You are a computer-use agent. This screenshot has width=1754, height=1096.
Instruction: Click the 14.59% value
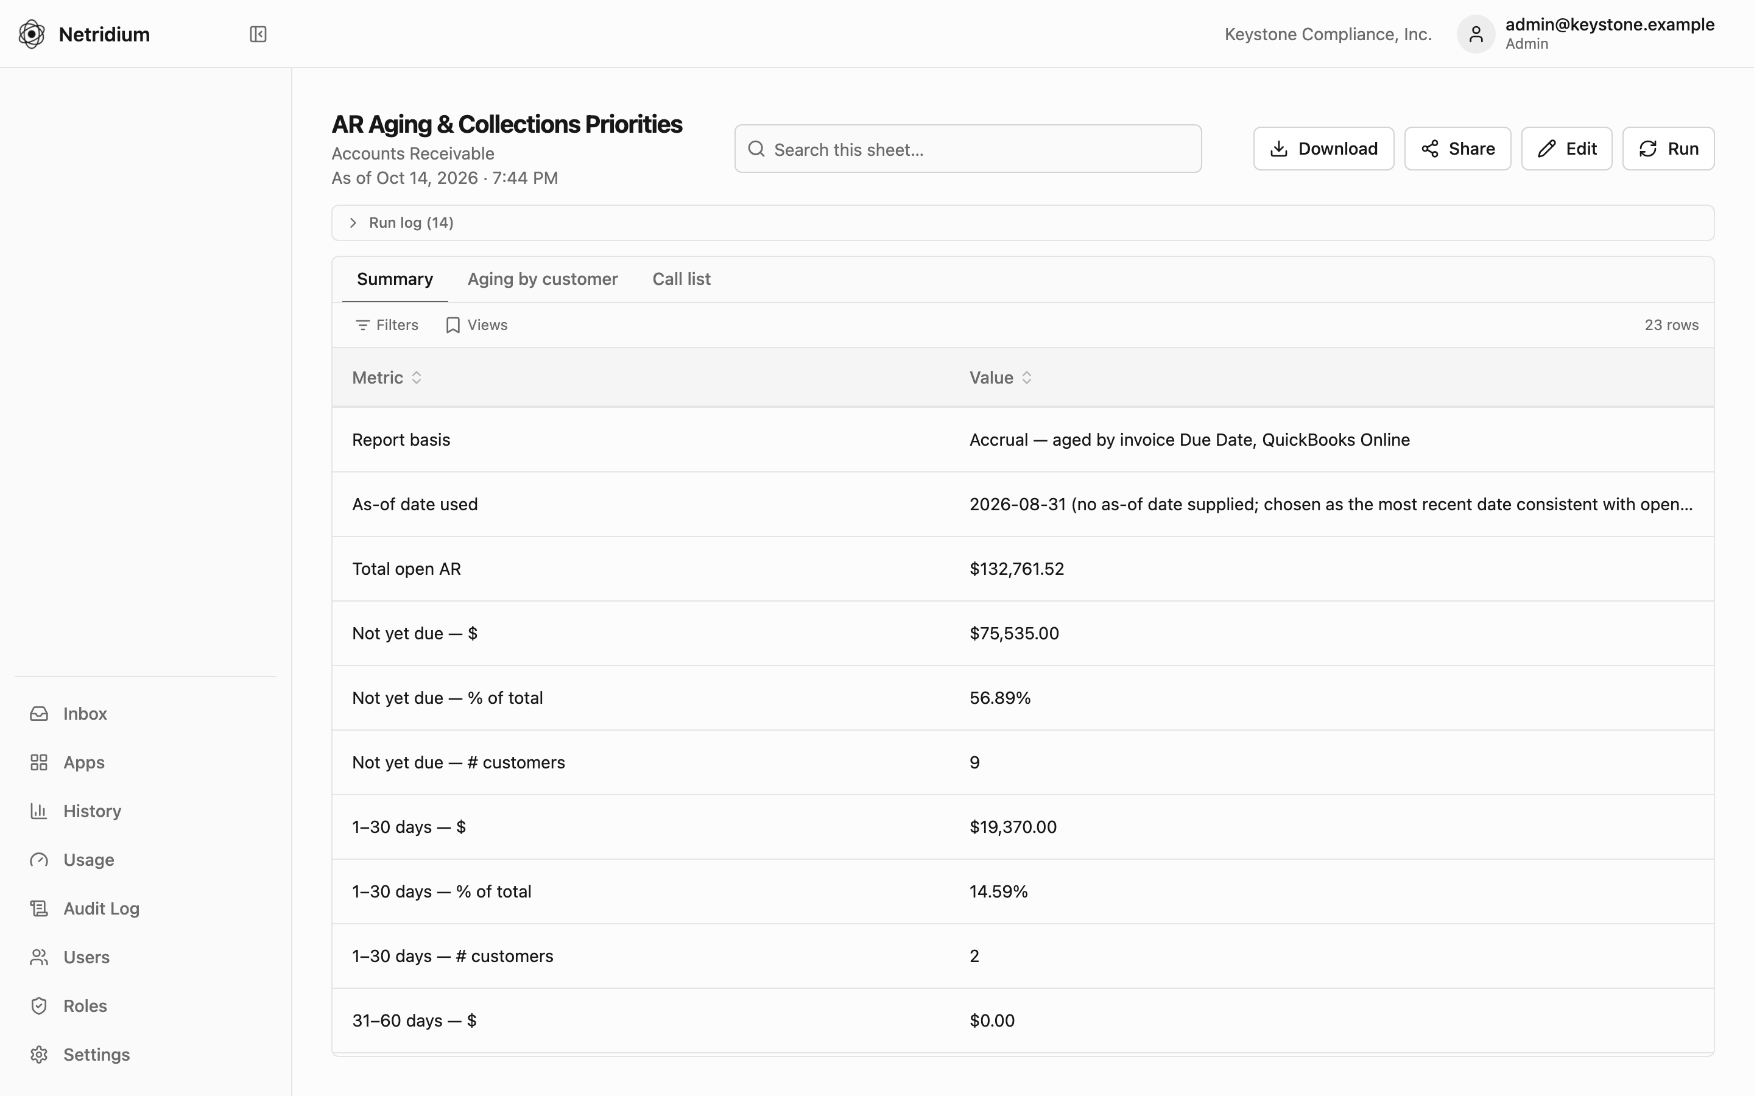[x=999, y=891]
